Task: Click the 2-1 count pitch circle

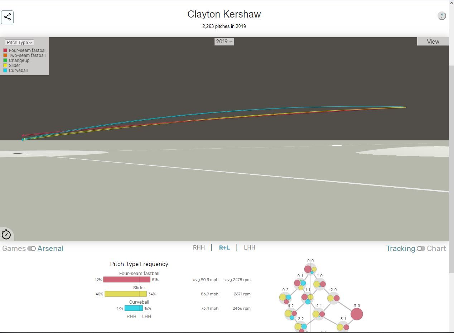Action: coord(319,314)
